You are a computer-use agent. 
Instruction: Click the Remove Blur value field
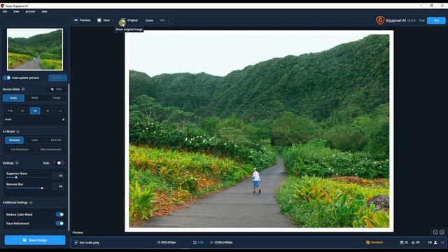click(58, 186)
